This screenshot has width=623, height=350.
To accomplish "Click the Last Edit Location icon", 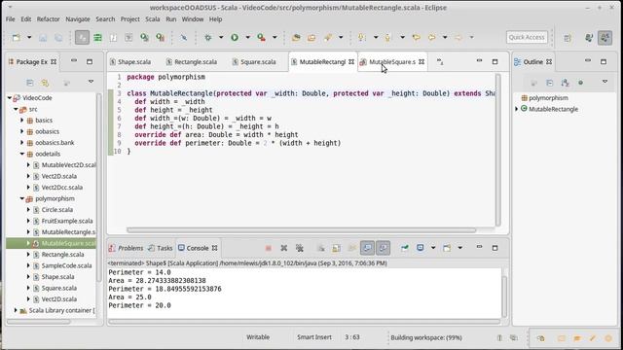I will 417,37.
